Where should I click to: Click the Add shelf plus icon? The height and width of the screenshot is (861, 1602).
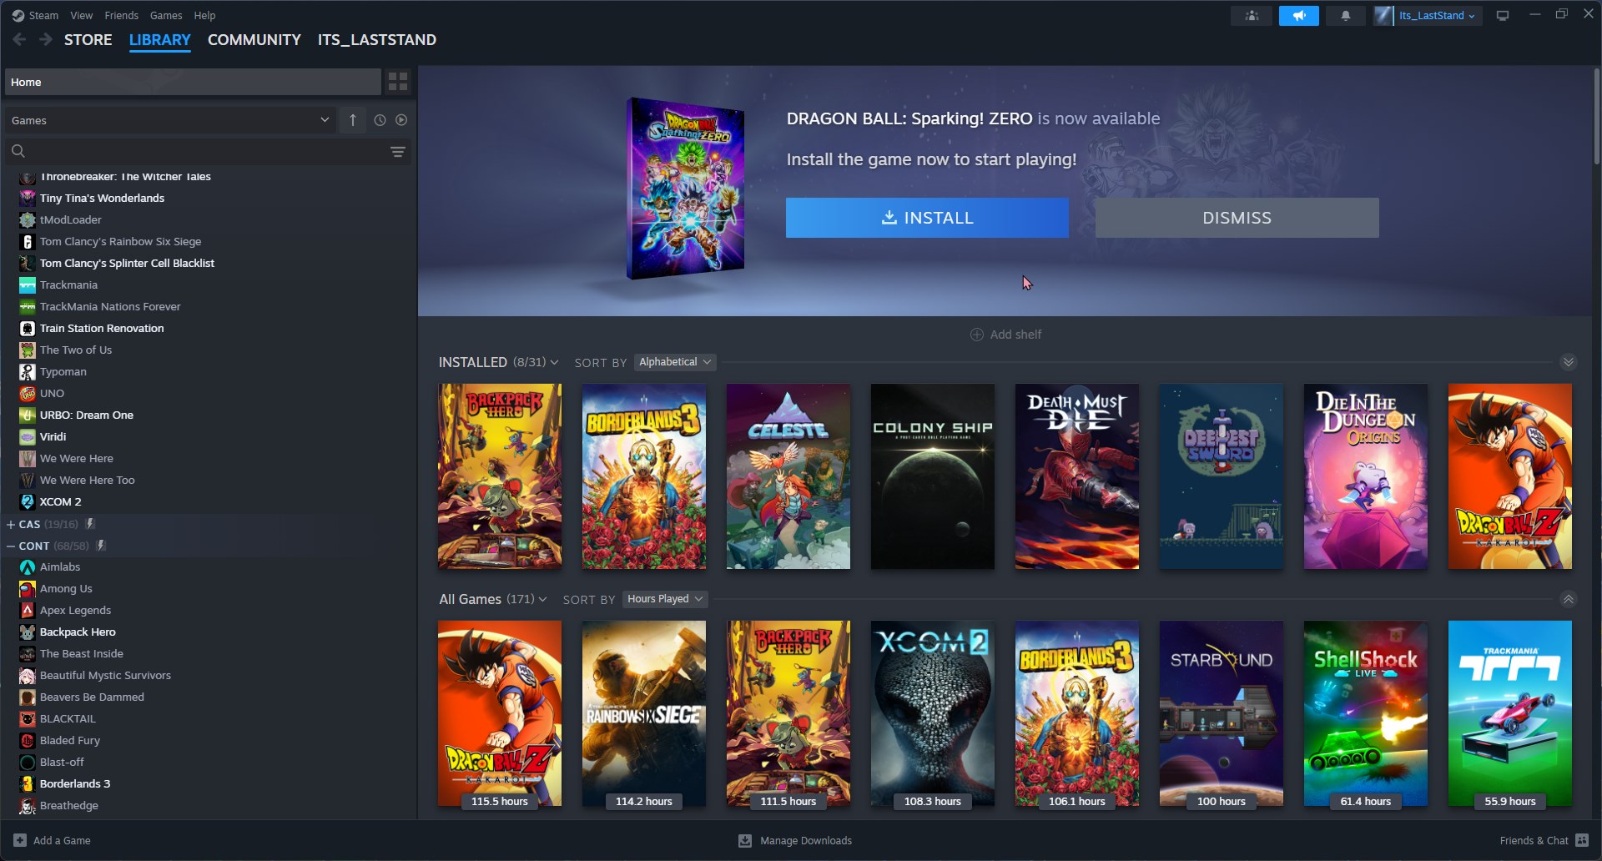click(x=976, y=335)
